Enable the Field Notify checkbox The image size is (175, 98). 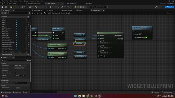[x=15, y=71]
